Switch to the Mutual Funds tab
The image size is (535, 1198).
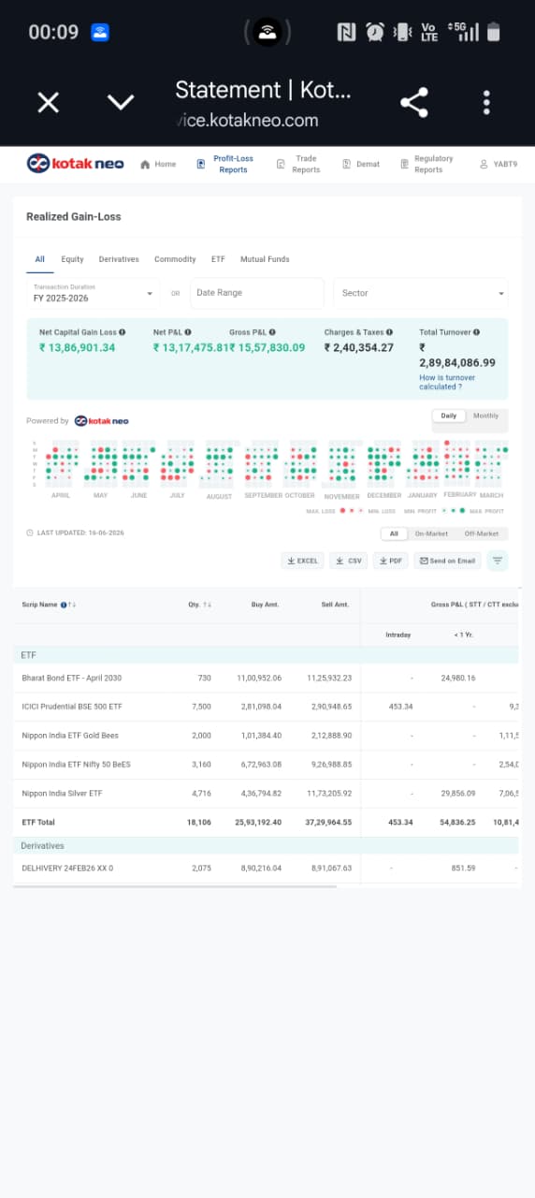pyautogui.click(x=265, y=259)
